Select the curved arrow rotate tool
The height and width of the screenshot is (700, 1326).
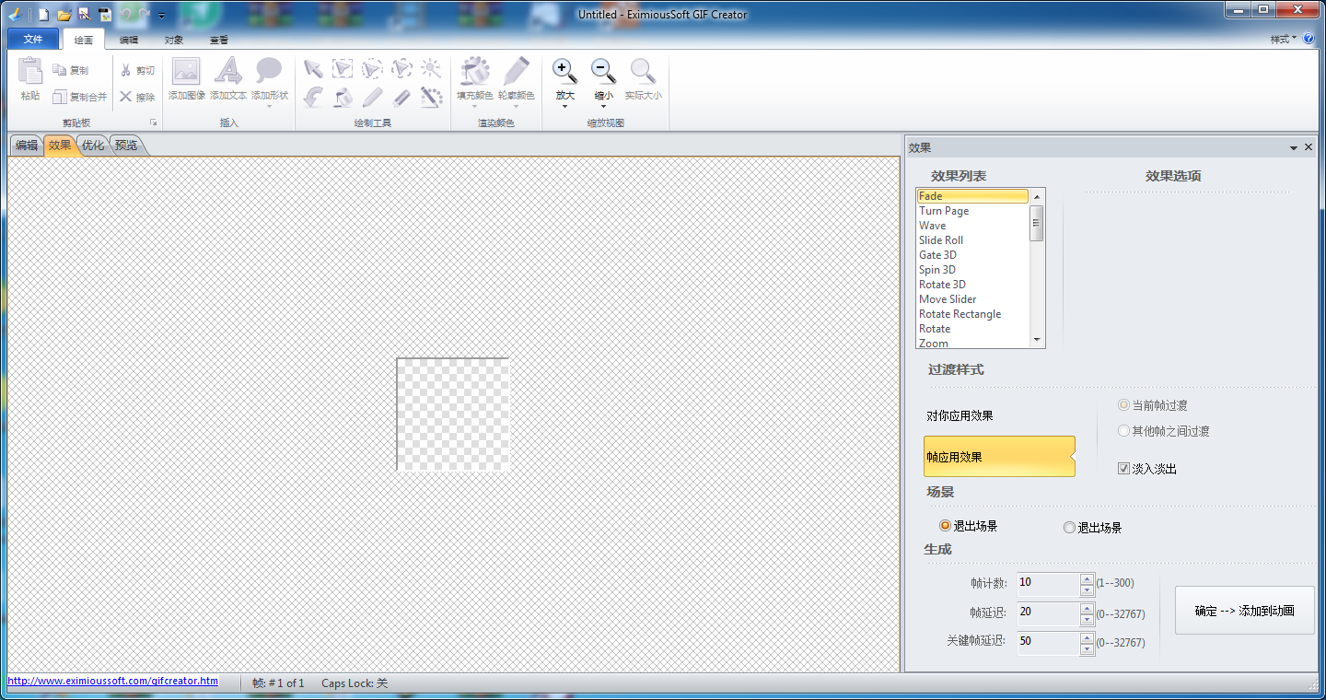point(313,97)
